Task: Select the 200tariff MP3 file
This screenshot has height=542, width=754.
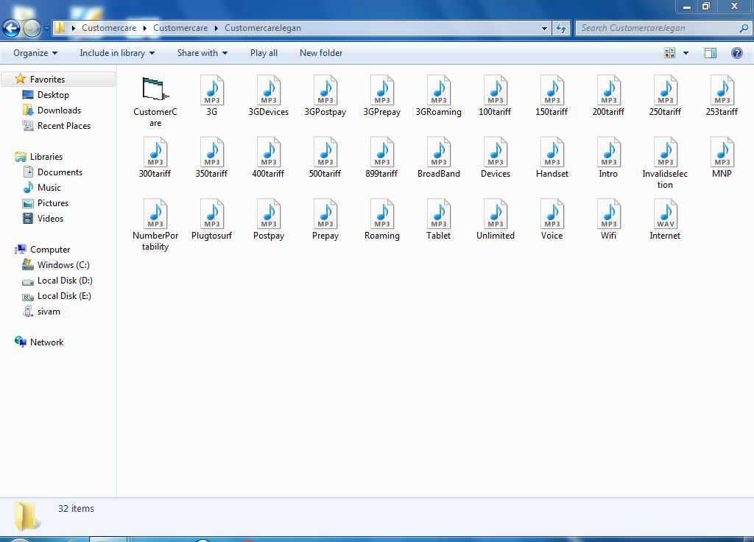Action: tap(609, 96)
